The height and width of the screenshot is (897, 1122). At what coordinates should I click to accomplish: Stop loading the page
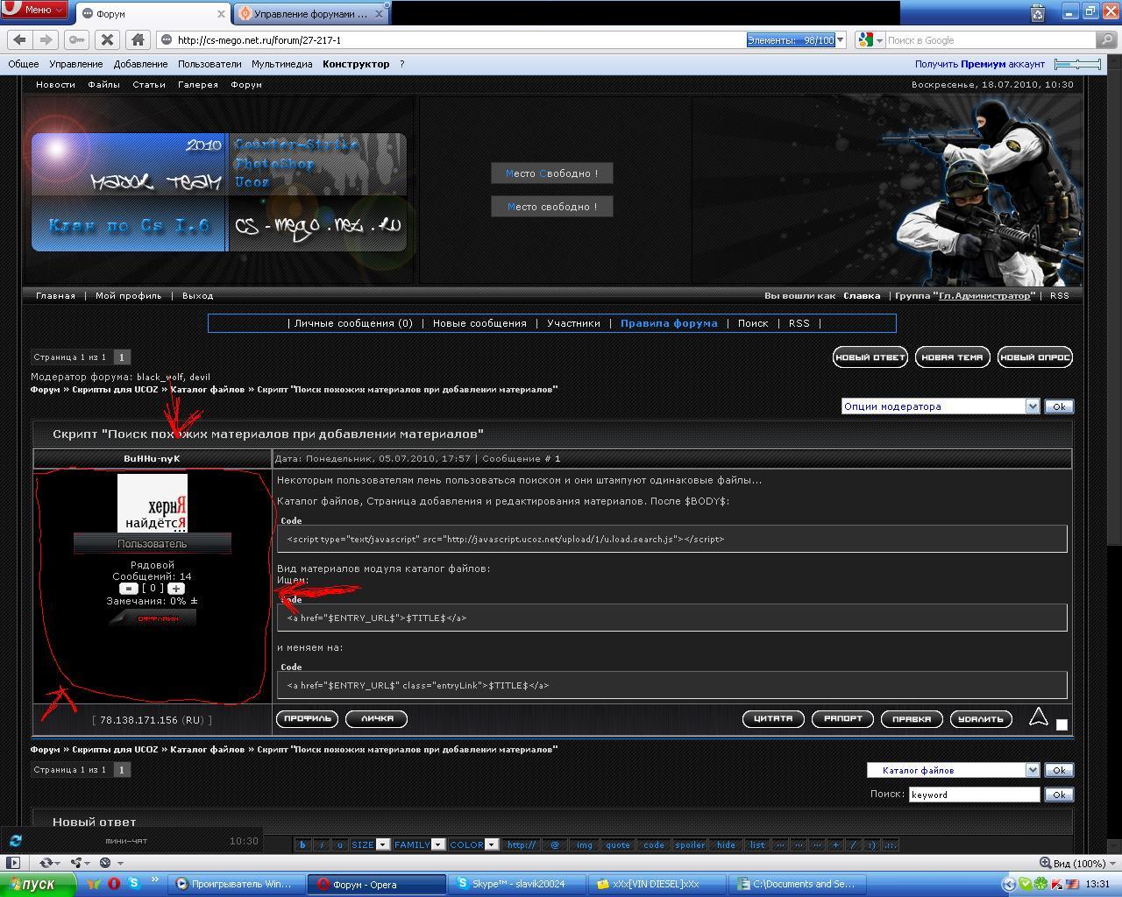[x=107, y=39]
